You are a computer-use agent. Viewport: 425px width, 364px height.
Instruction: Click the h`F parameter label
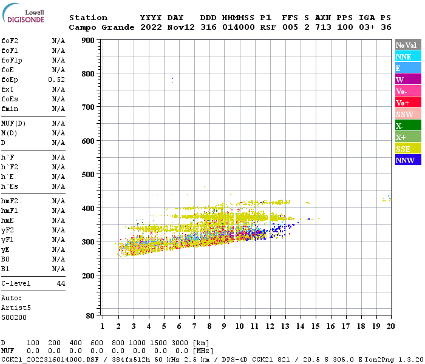point(7,157)
